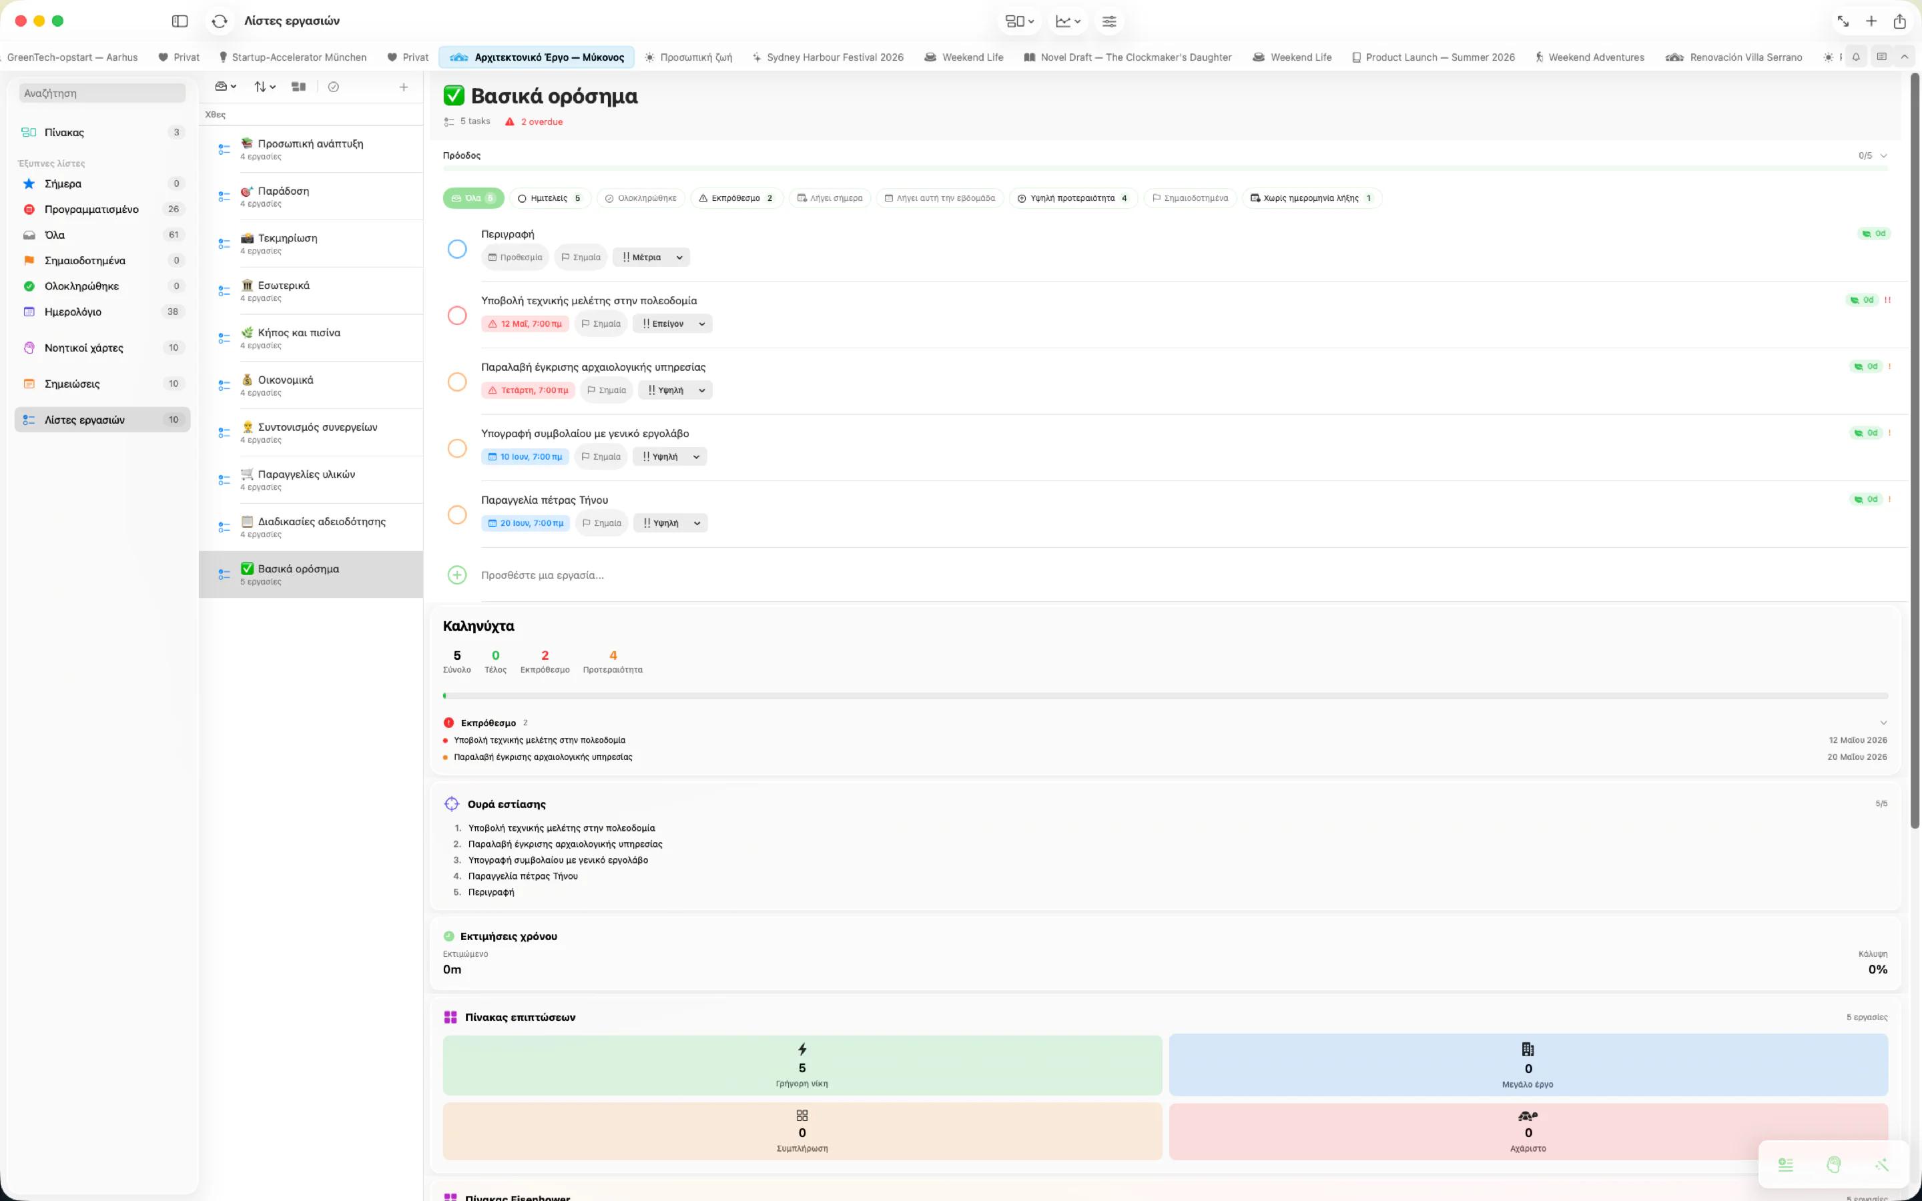Filter by Χωρίς ημερομηνία λήξης
This screenshot has height=1201, width=1922.
pos(1311,199)
